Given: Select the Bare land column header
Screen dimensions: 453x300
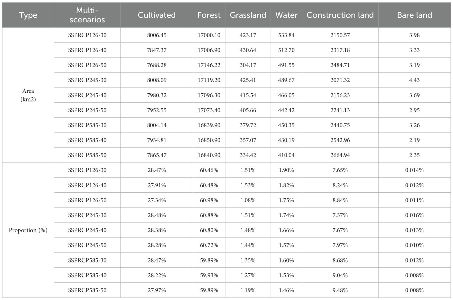Looking at the screenshot, I should click(x=414, y=15).
